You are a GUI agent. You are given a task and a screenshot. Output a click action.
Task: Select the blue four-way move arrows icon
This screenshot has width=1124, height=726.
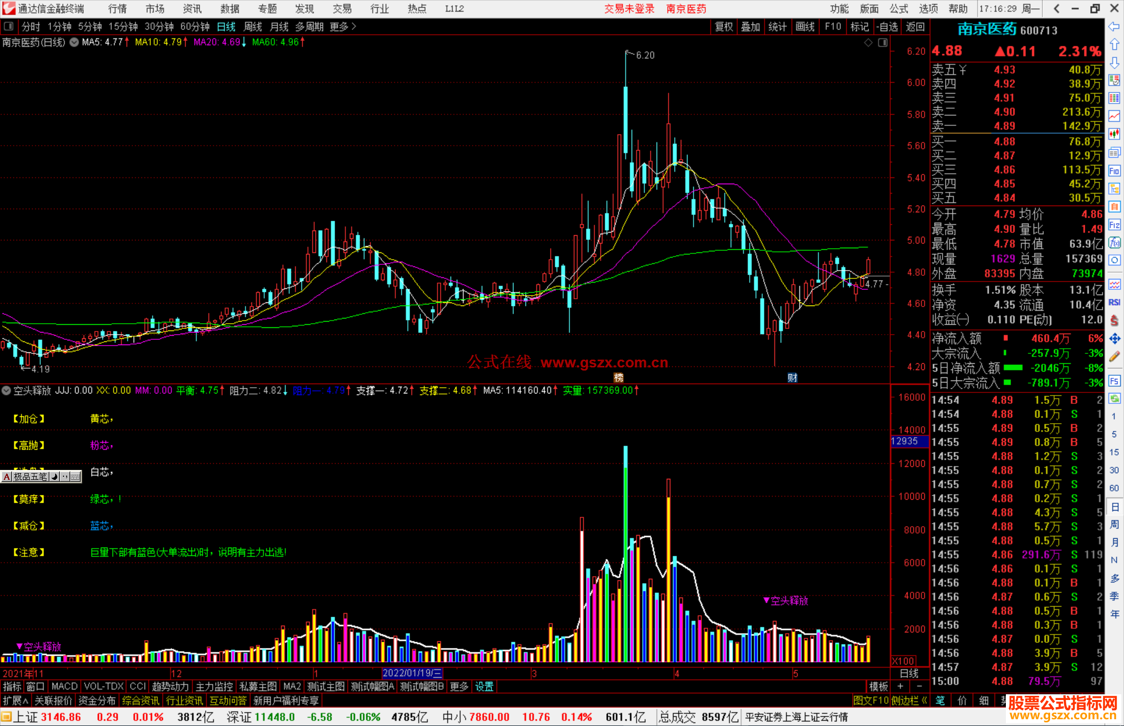[1114, 339]
